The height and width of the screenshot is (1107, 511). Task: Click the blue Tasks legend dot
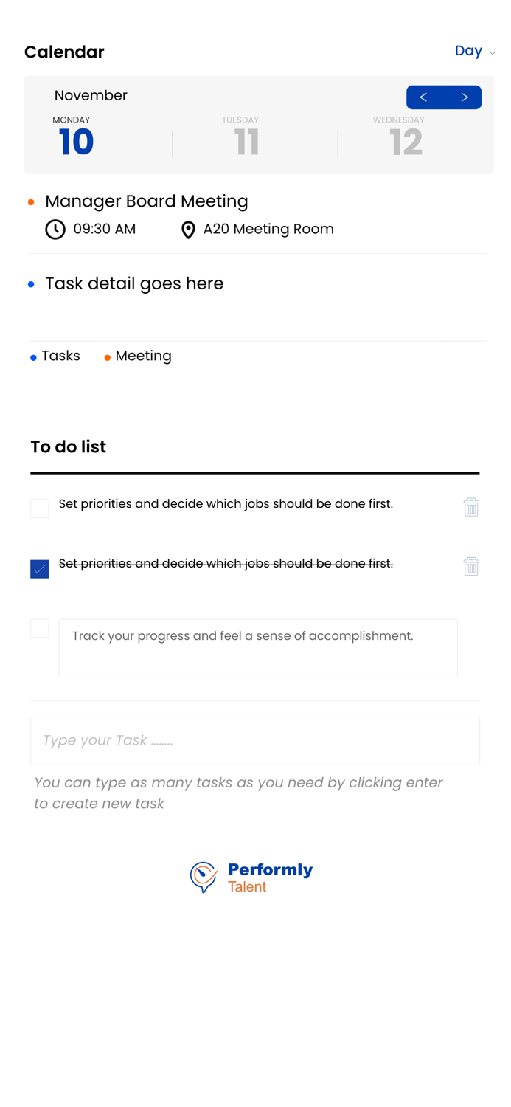pyautogui.click(x=34, y=358)
